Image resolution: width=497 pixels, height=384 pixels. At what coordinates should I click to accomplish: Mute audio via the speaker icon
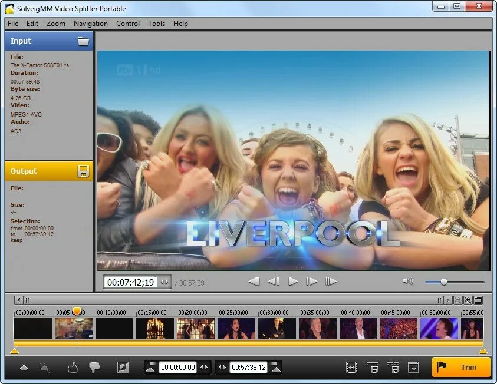pyautogui.click(x=407, y=281)
